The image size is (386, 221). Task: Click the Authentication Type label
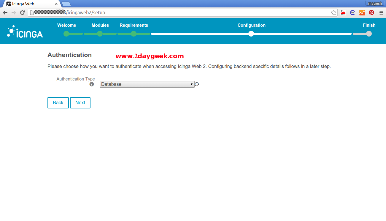(x=76, y=79)
